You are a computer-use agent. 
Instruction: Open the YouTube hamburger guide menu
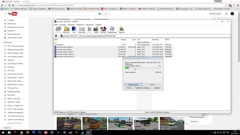coord(5,14)
